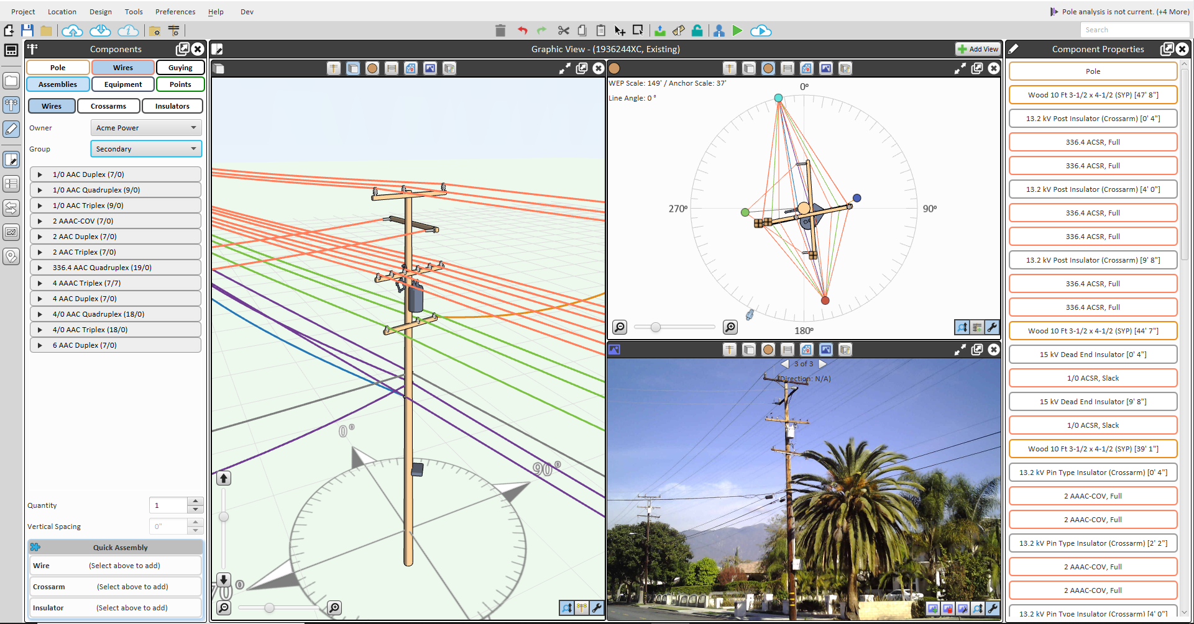This screenshot has width=1194, height=624.
Task: Select the 13.2 kV Post Insulator (Crossarm) property
Action: [1092, 118]
